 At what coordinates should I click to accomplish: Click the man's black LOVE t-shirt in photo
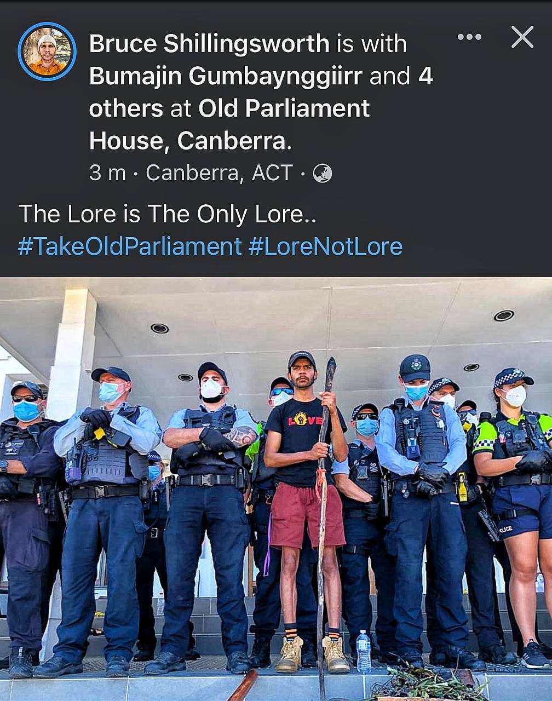302,444
